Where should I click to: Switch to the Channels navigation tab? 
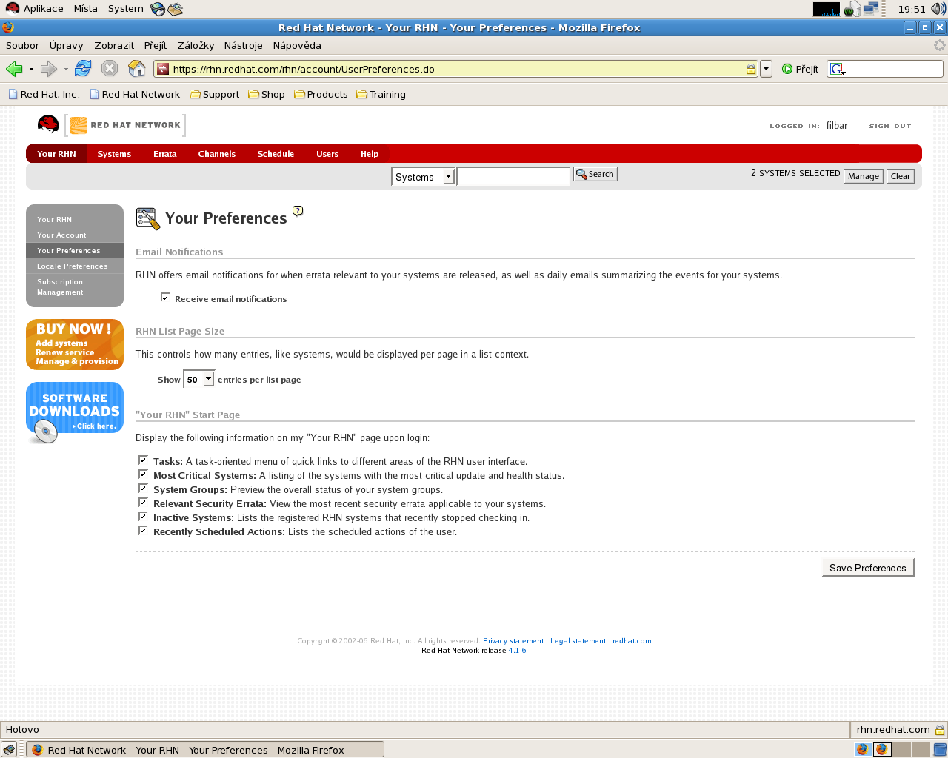click(x=217, y=154)
